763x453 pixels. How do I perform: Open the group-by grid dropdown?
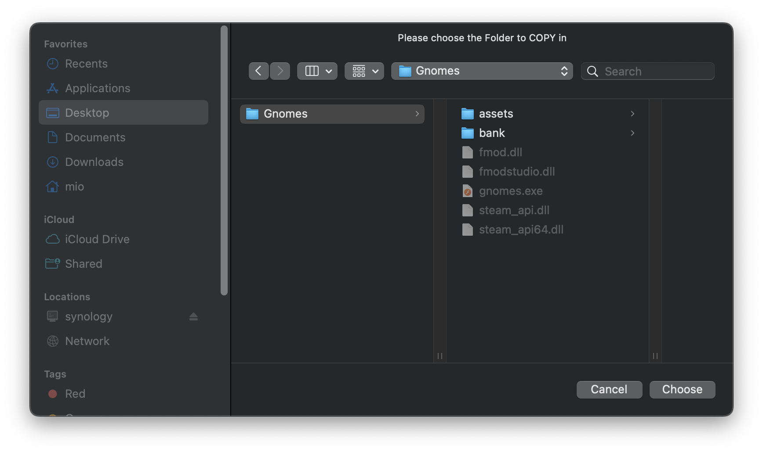coord(364,71)
